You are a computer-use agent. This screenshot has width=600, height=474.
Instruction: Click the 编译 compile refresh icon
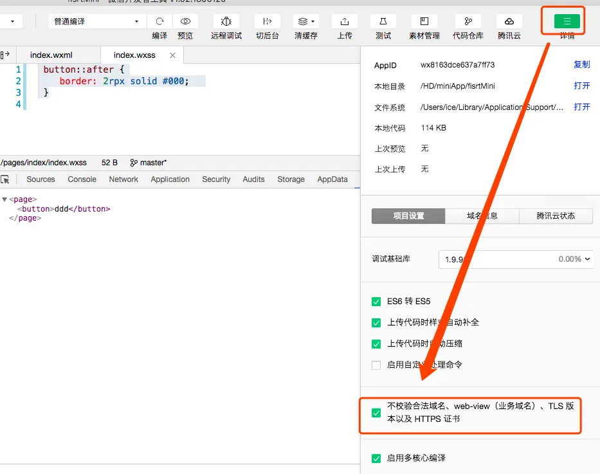[159, 21]
